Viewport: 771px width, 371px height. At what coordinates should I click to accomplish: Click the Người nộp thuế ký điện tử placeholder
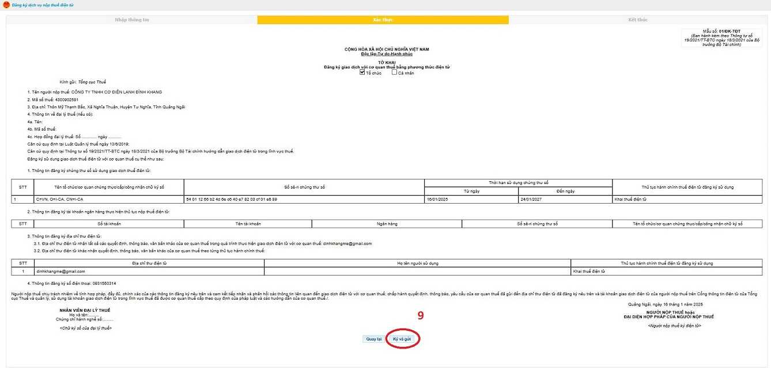coord(674,326)
